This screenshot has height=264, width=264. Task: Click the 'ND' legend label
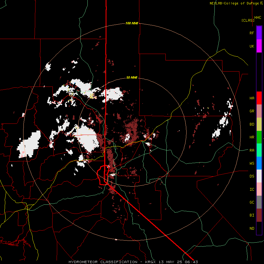tap(252, 229)
